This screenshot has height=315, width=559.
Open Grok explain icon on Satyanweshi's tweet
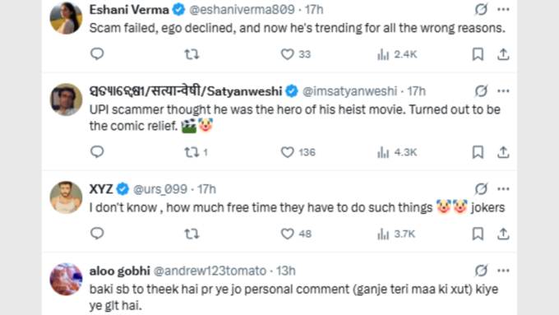(x=481, y=91)
